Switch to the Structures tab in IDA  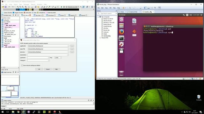click(x=51, y=15)
